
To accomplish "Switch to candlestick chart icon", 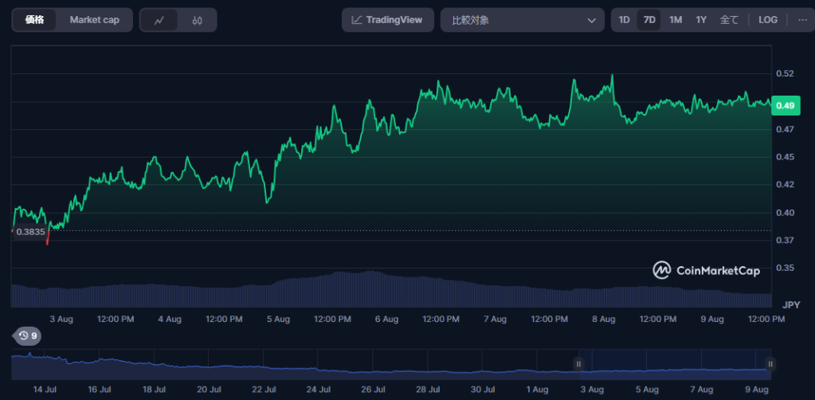I will tap(197, 20).
